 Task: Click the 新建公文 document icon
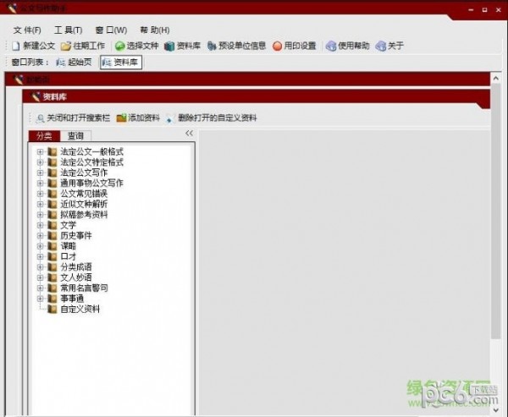pyautogui.click(x=15, y=46)
